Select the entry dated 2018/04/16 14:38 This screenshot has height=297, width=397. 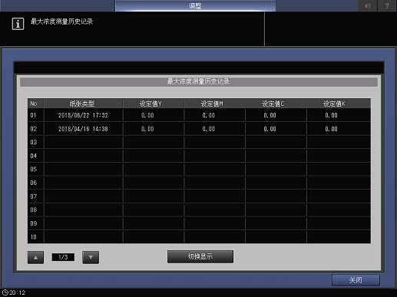tap(83, 129)
